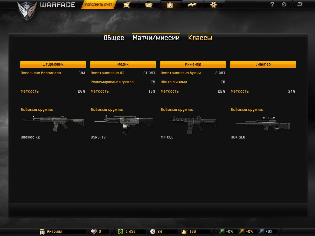
Task: Click the Daewoo K2 weapon name
Action: pos(31,137)
